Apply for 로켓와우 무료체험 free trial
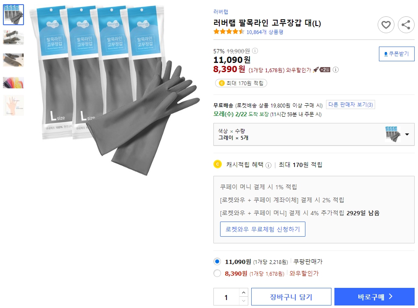 tap(263, 229)
